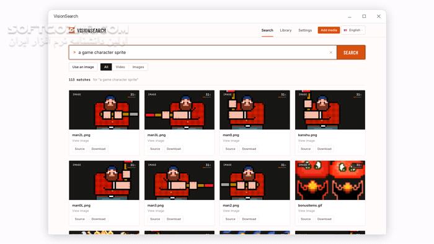Focus the search query input field
The height and width of the screenshot is (244, 434).
click(203, 52)
